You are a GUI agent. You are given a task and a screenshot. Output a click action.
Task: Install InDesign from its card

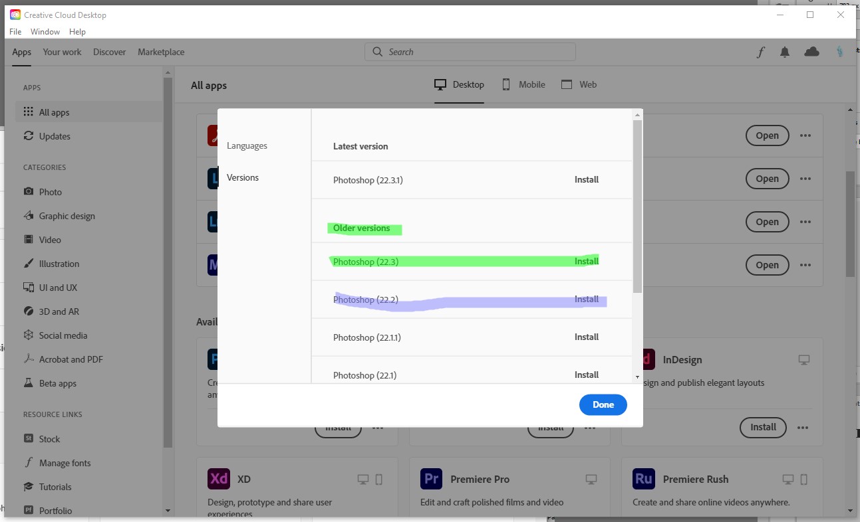coord(763,427)
